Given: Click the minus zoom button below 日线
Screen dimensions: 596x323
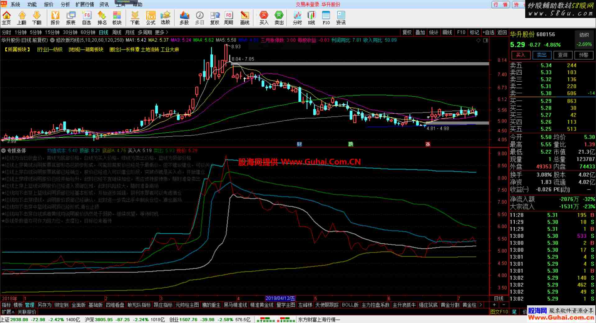Looking at the screenshot, I should [x=503, y=305].
